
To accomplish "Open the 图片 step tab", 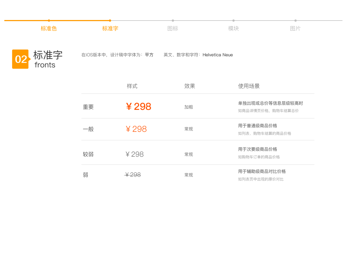I will click(x=295, y=28).
